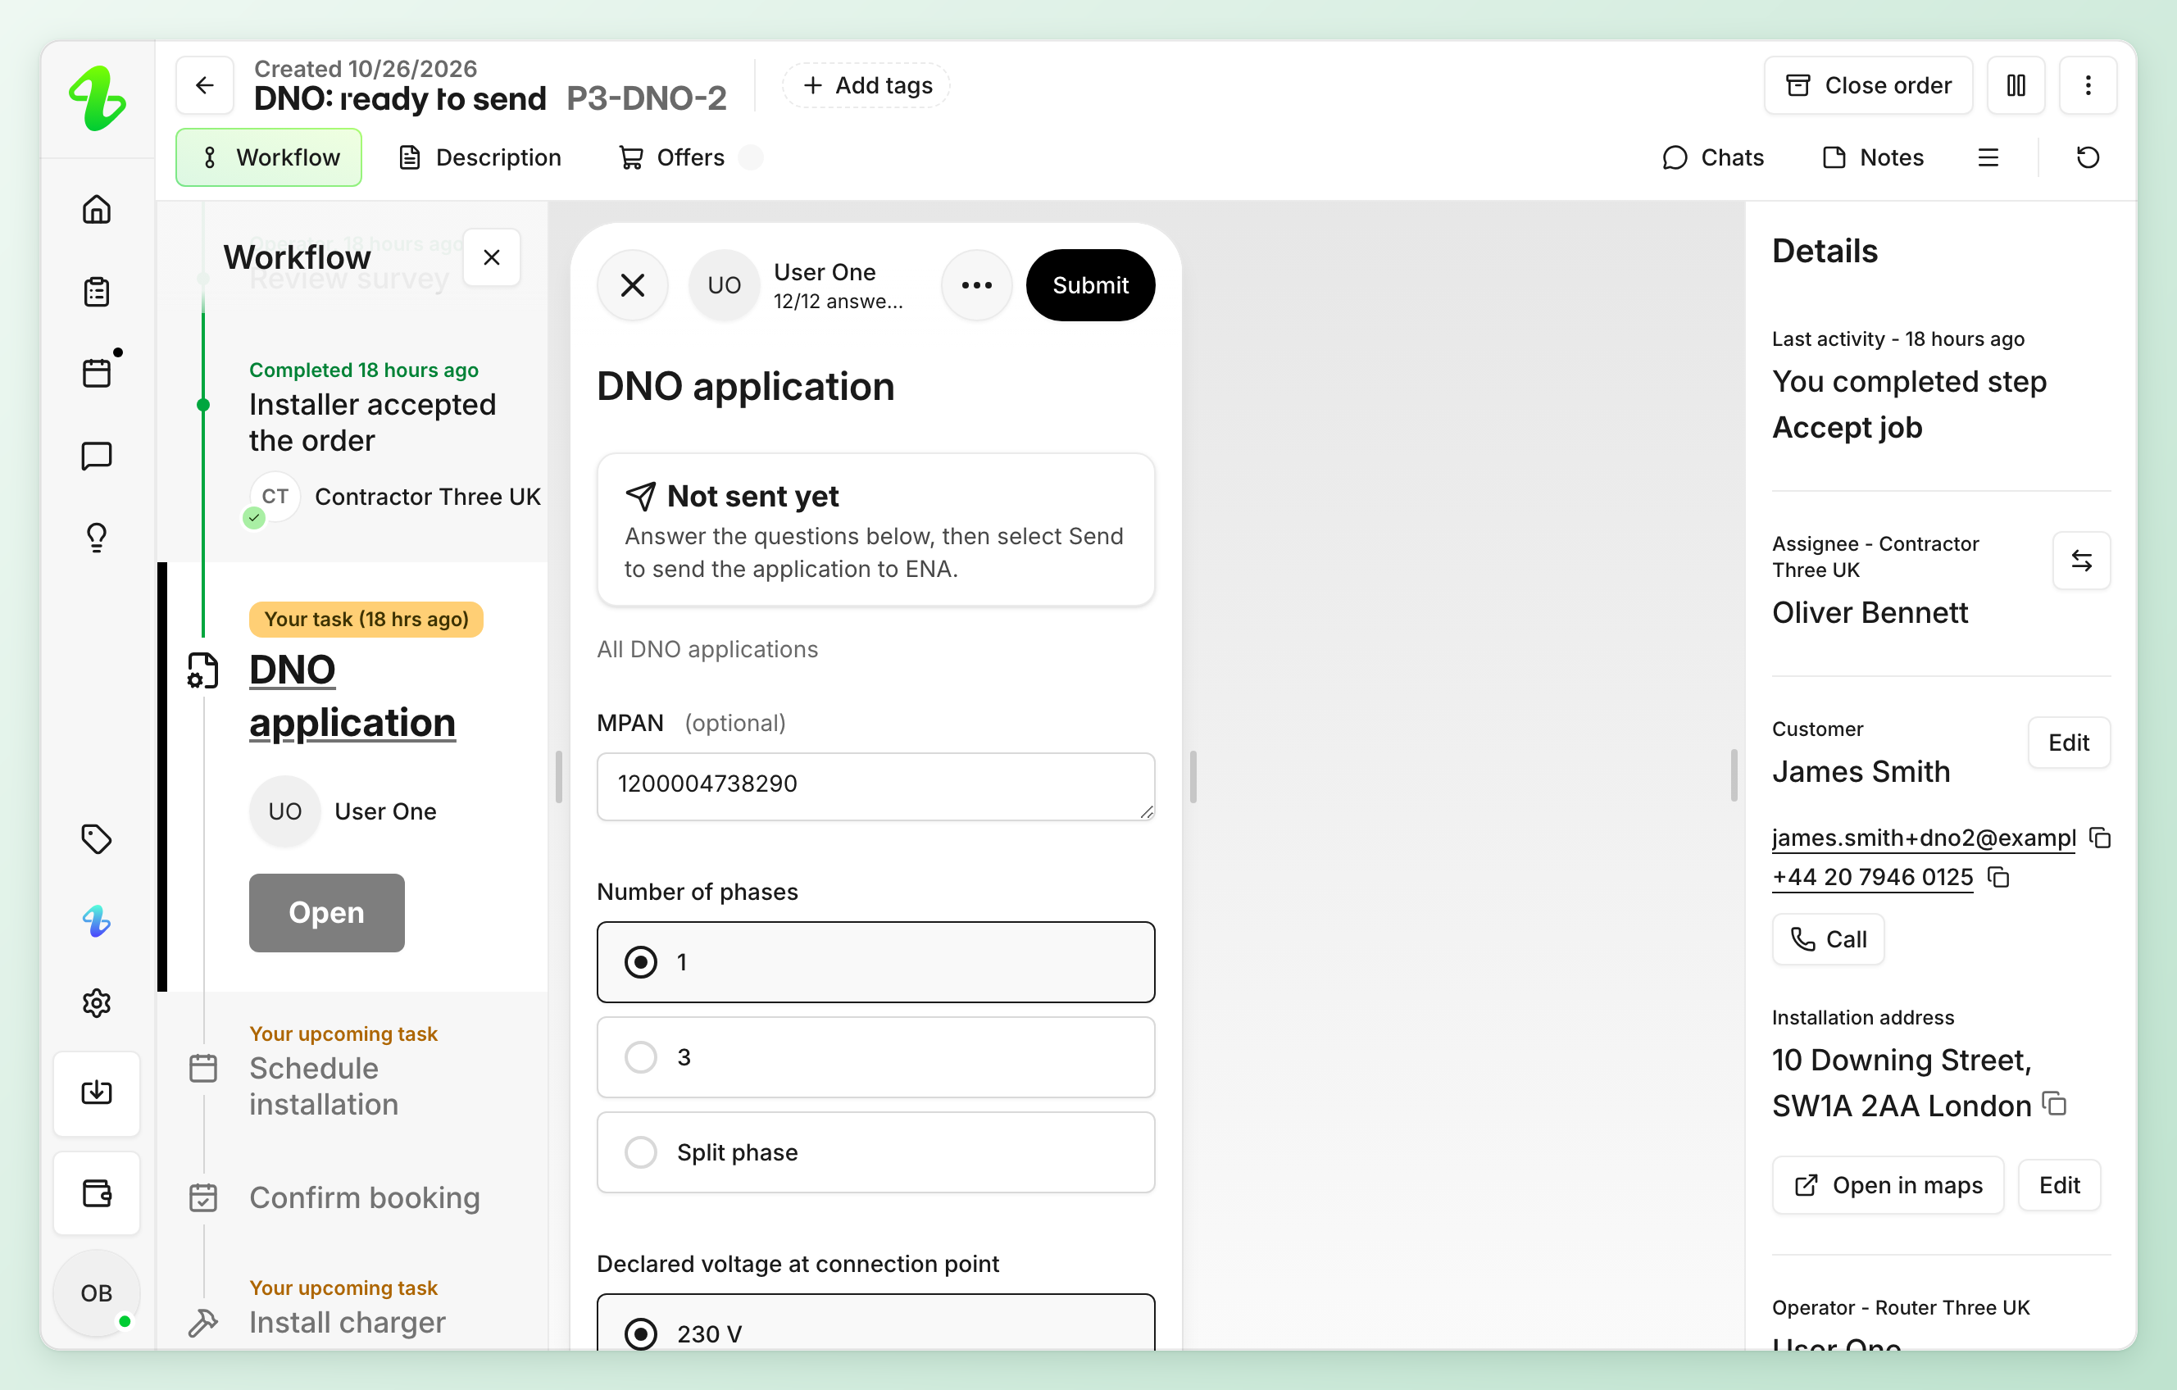Viewport: 2177px width, 1390px height.
Task: Click Open in maps
Action: coord(1888,1185)
